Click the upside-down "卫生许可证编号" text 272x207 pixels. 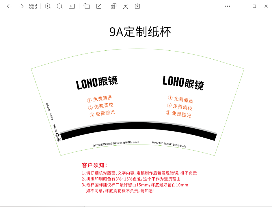116,144
